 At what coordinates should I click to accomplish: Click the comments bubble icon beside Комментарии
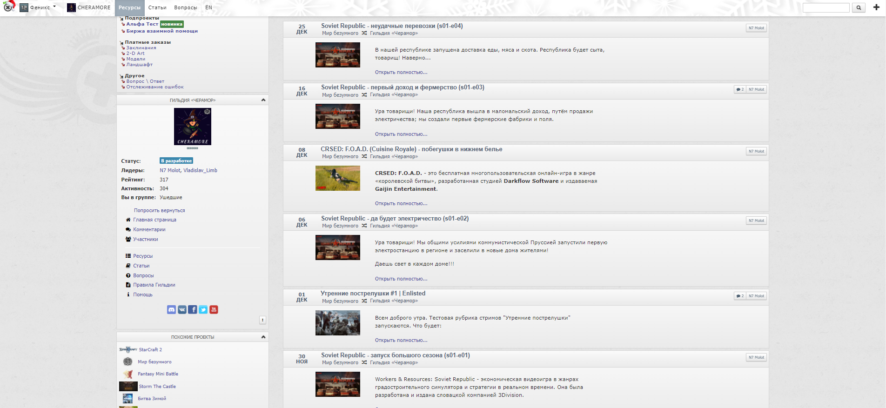pos(128,229)
